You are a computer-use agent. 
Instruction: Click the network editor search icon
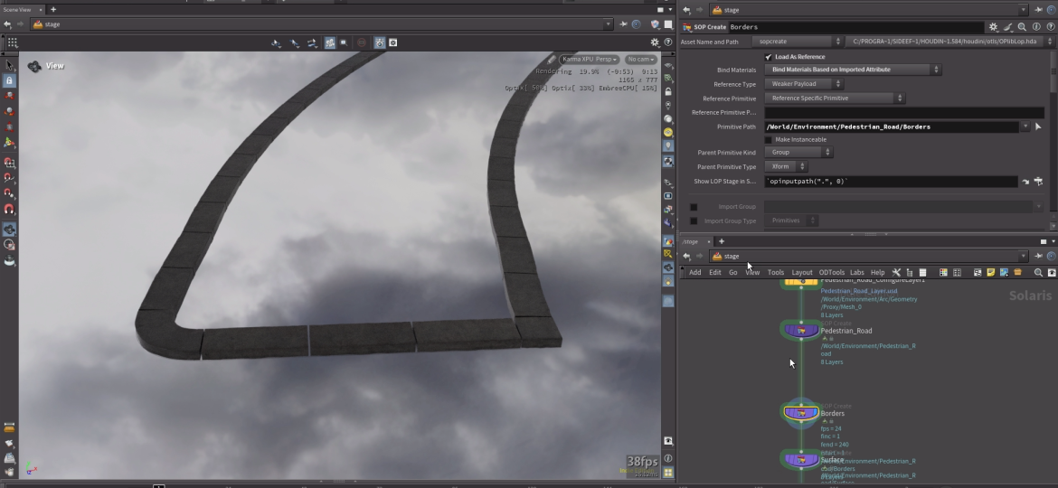coord(1038,272)
